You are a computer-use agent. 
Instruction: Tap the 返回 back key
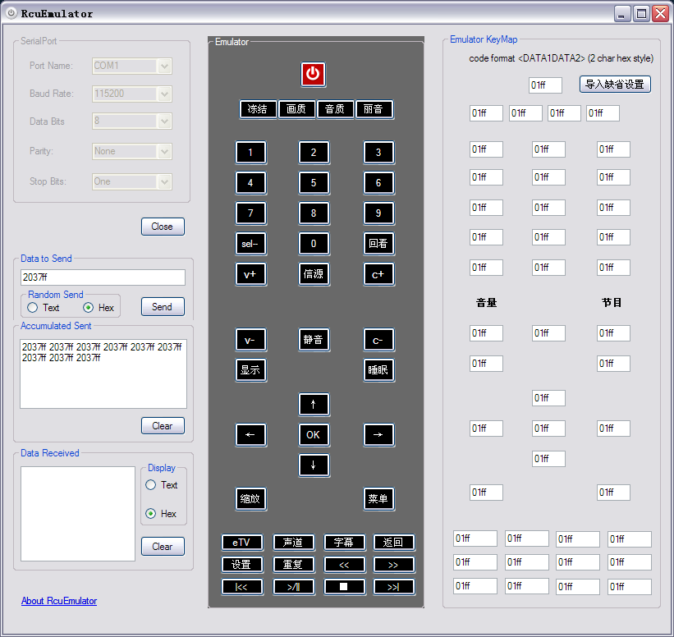pos(393,543)
